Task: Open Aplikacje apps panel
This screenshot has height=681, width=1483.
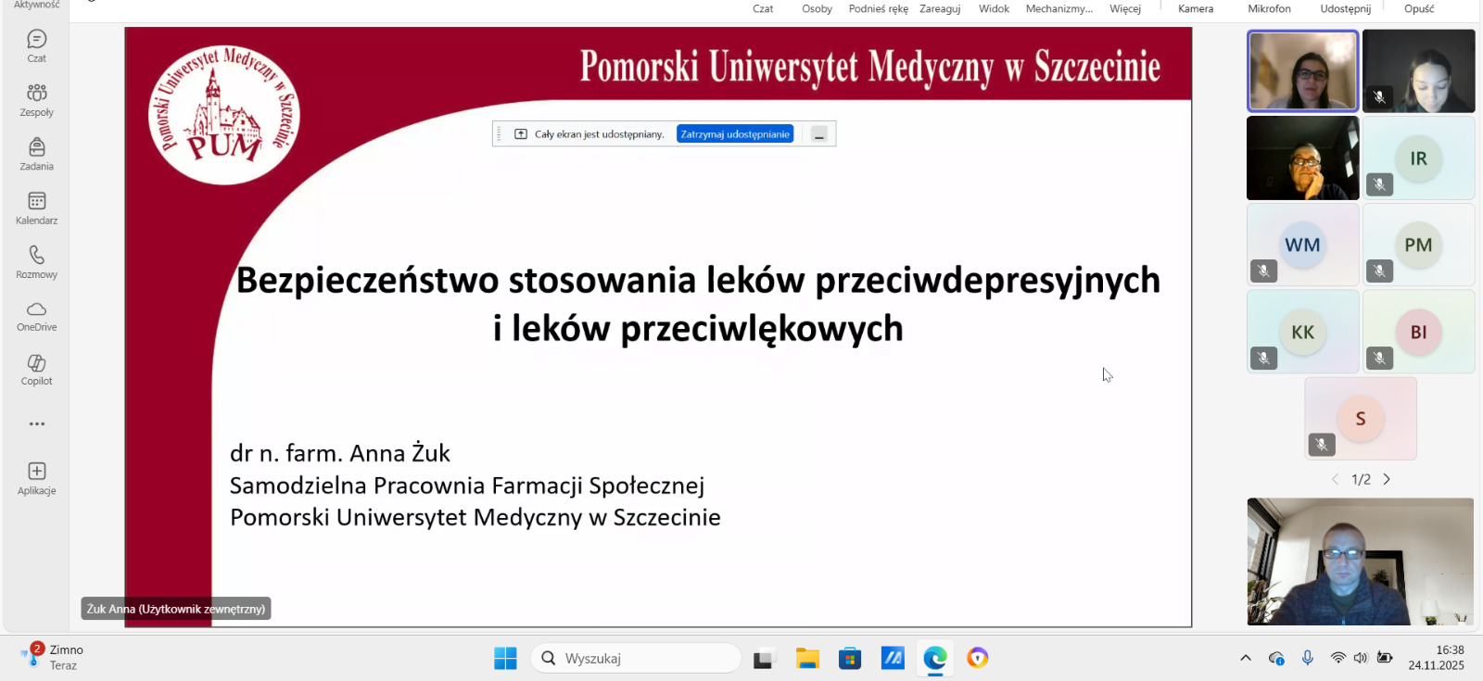Action: [36, 478]
